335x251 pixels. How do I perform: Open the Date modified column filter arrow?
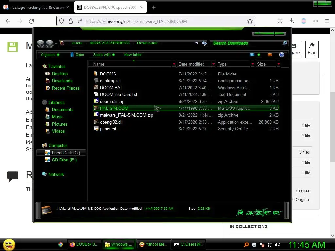(x=213, y=64)
